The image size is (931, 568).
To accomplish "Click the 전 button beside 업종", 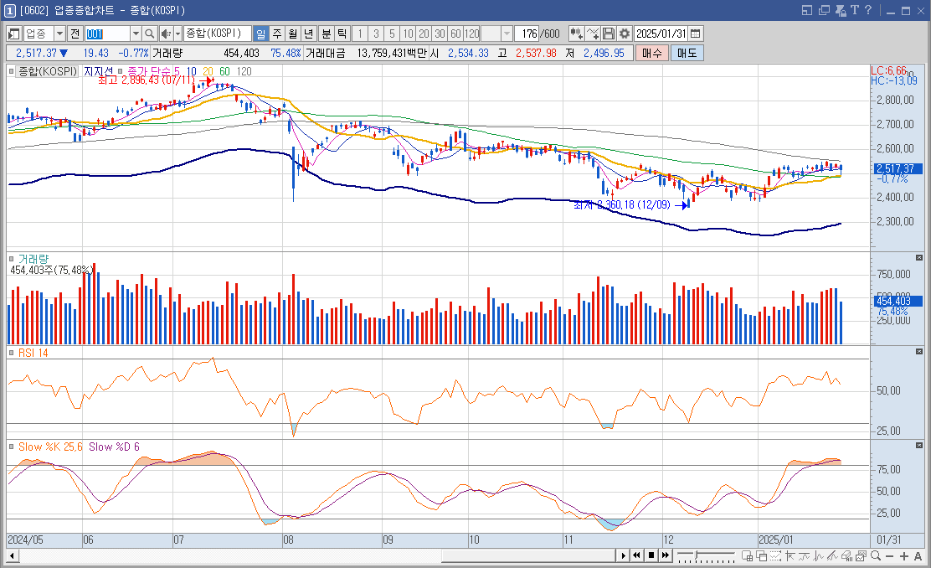I will coord(75,34).
